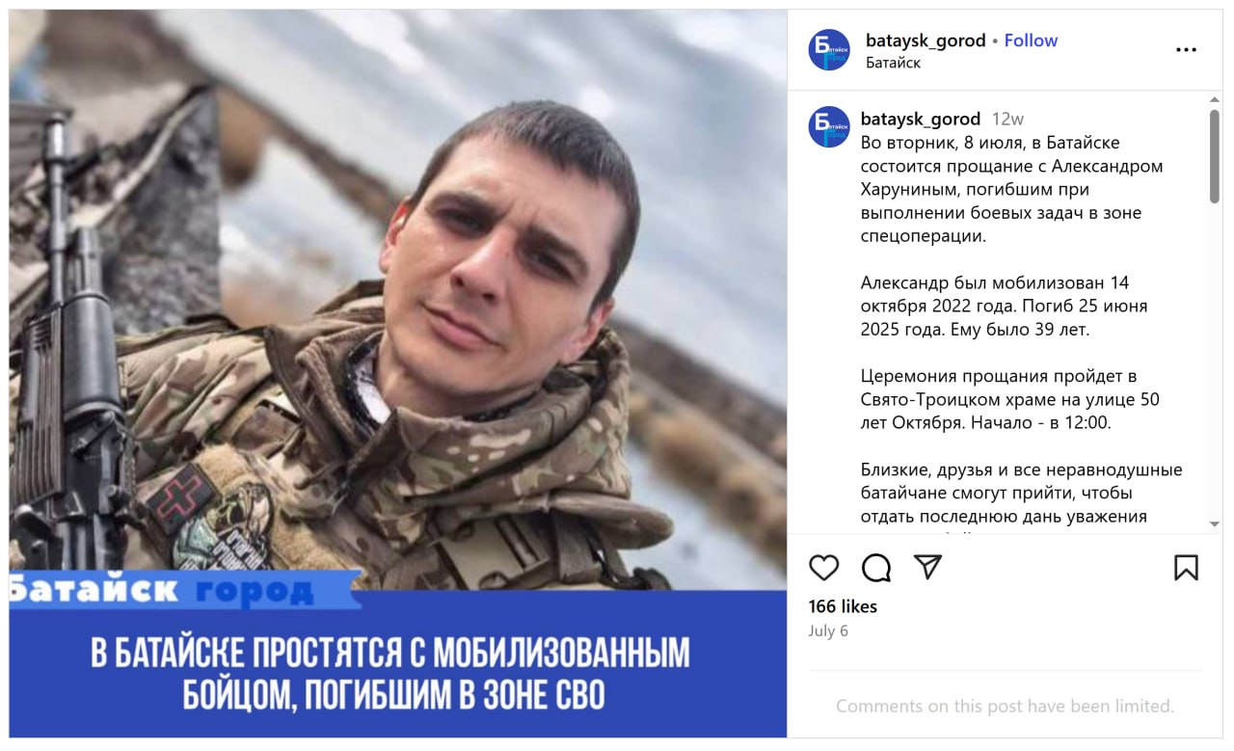Click scrollbar down arrow in caption
Image resolution: width=1234 pixels, height=751 pixels.
pos(1215,524)
